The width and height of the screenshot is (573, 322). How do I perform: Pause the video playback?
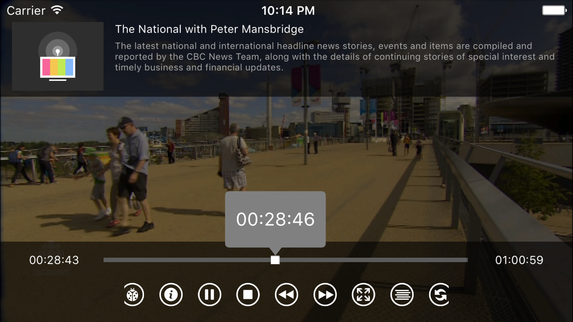point(209,295)
